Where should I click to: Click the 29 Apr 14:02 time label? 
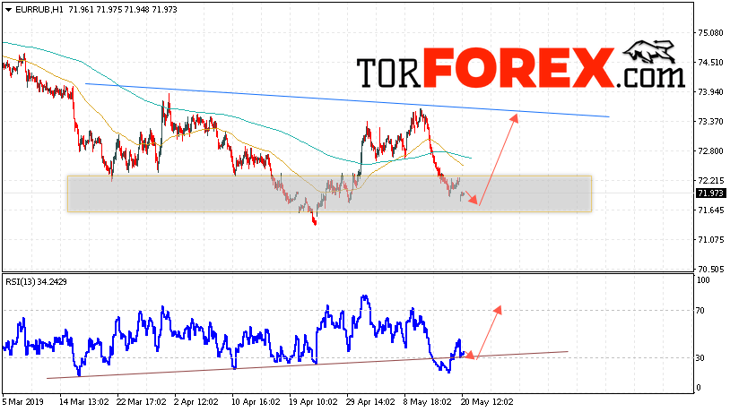pos(370,401)
